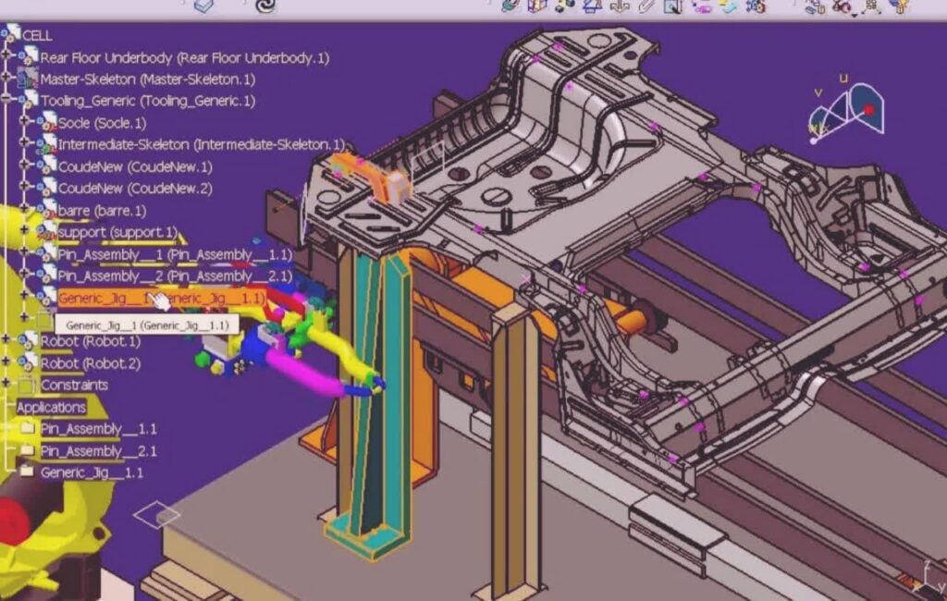Select CoudeNew (CoudeNew.2) in the tree
947x601 pixels.
tap(134, 189)
